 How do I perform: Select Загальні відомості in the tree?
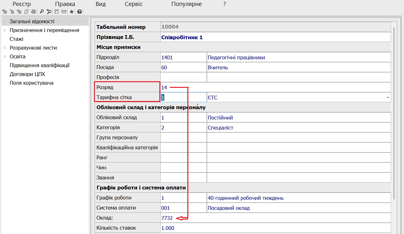32,22
